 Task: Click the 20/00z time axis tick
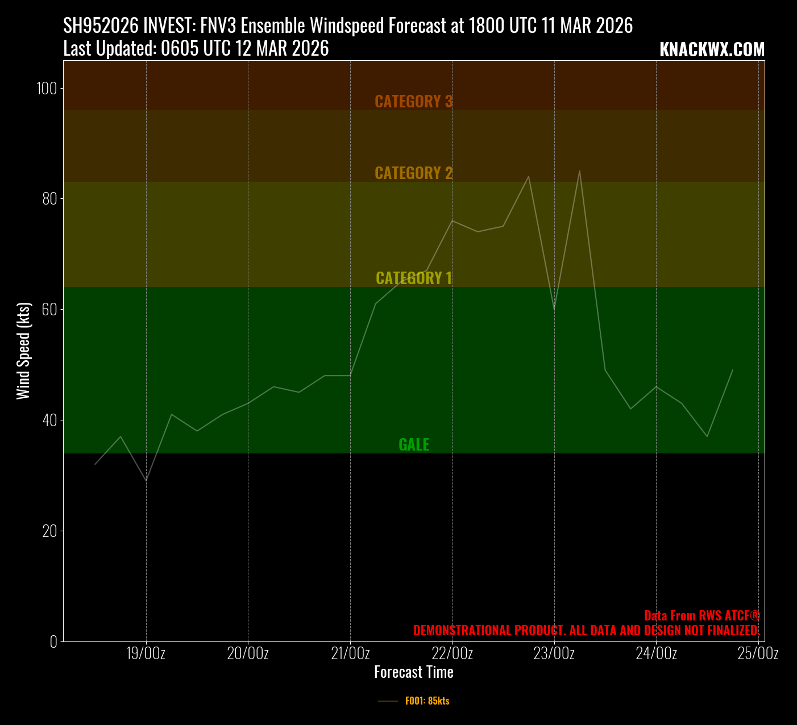[248, 653]
